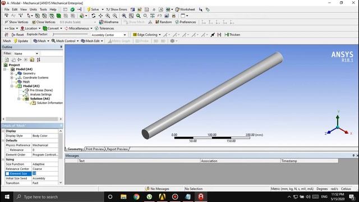Image resolution: width=359 pixels, height=202 pixels.
Task: Click the Update lightning icon in Mesh toolbar
Action: point(21,41)
